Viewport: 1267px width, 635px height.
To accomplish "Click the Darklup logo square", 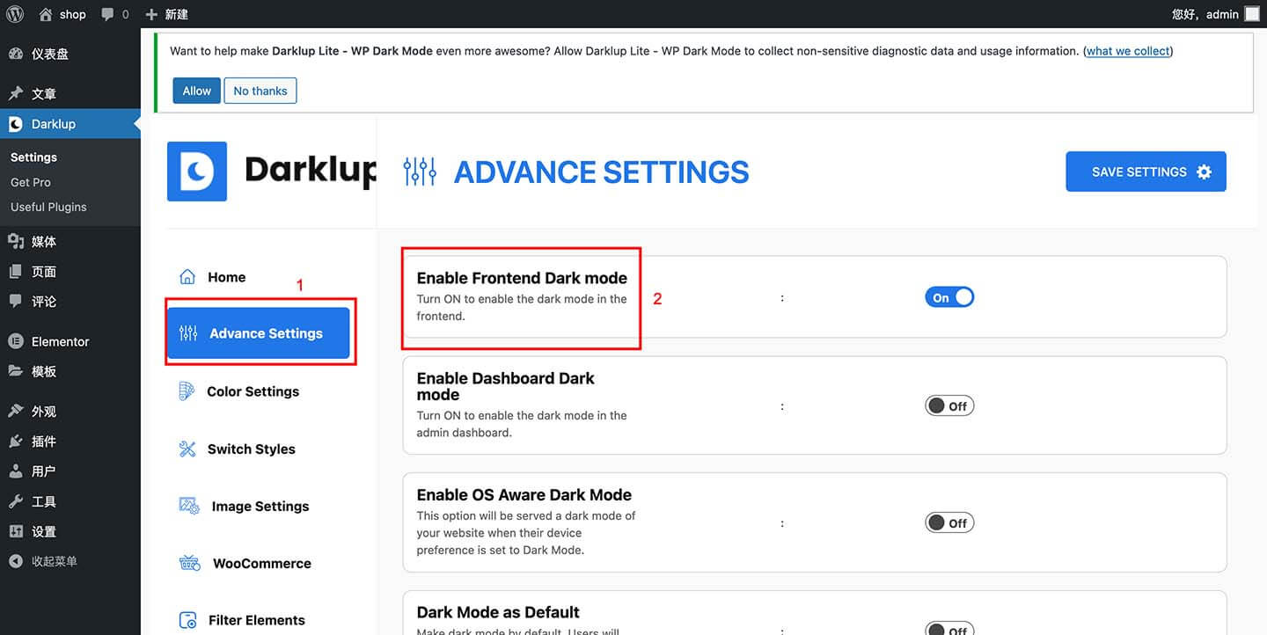I will click(197, 172).
